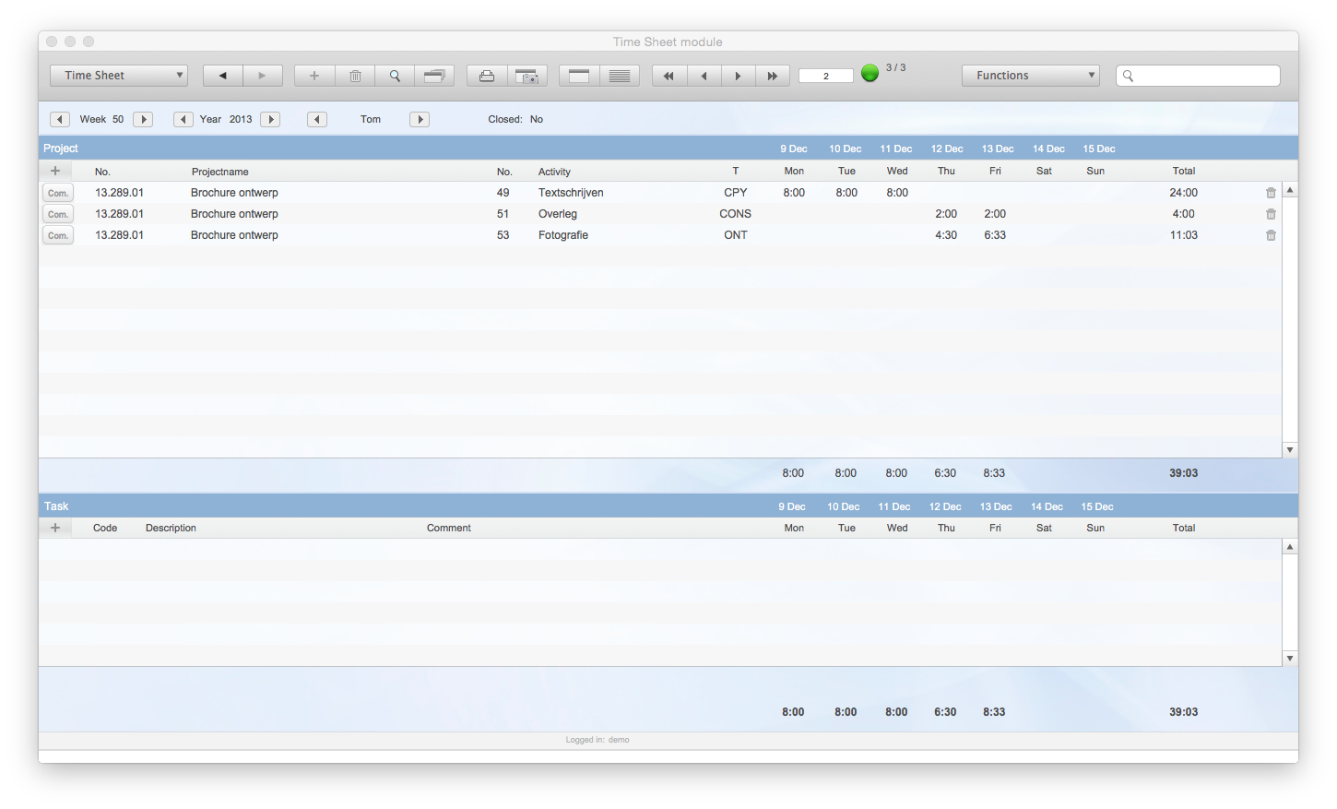Jump to the last record with double-right arrow

click(773, 76)
